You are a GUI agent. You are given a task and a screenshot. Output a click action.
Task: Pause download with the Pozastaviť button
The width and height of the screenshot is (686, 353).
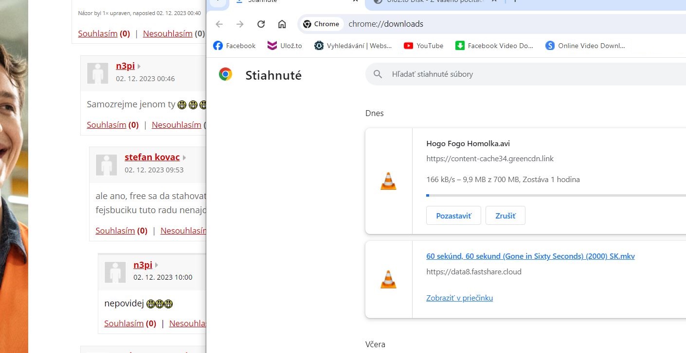pos(453,216)
